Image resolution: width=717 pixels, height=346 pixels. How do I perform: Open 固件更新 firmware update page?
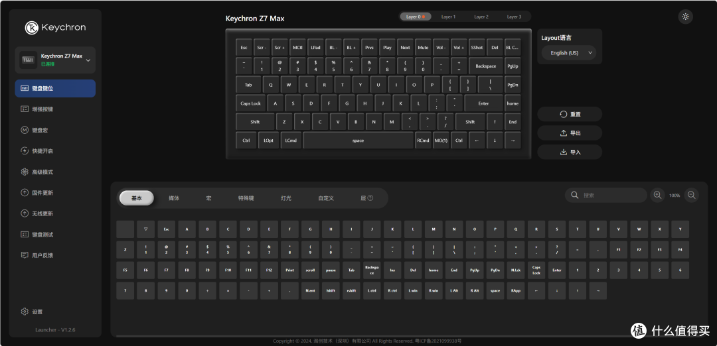pos(55,193)
